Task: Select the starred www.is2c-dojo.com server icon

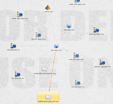Action: (20, 14)
